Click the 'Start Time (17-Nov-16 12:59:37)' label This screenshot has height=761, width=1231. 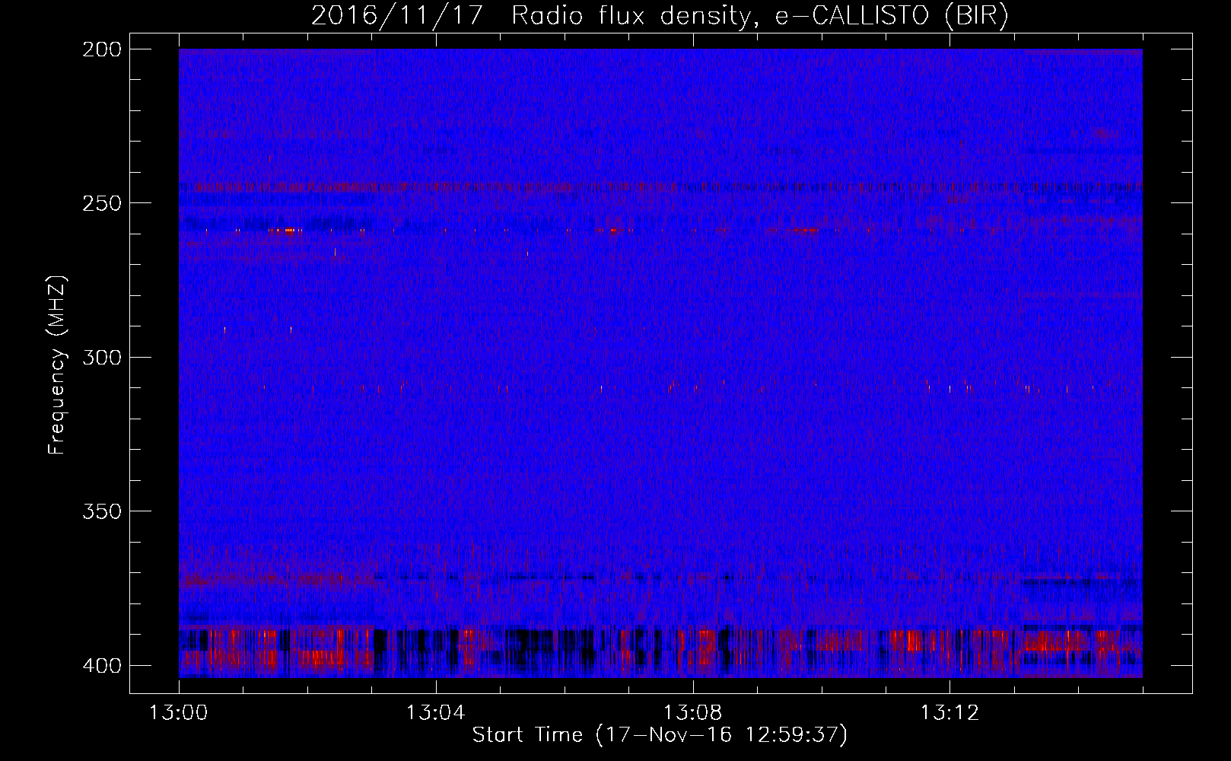pyautogui.click(x=660, y=735)
